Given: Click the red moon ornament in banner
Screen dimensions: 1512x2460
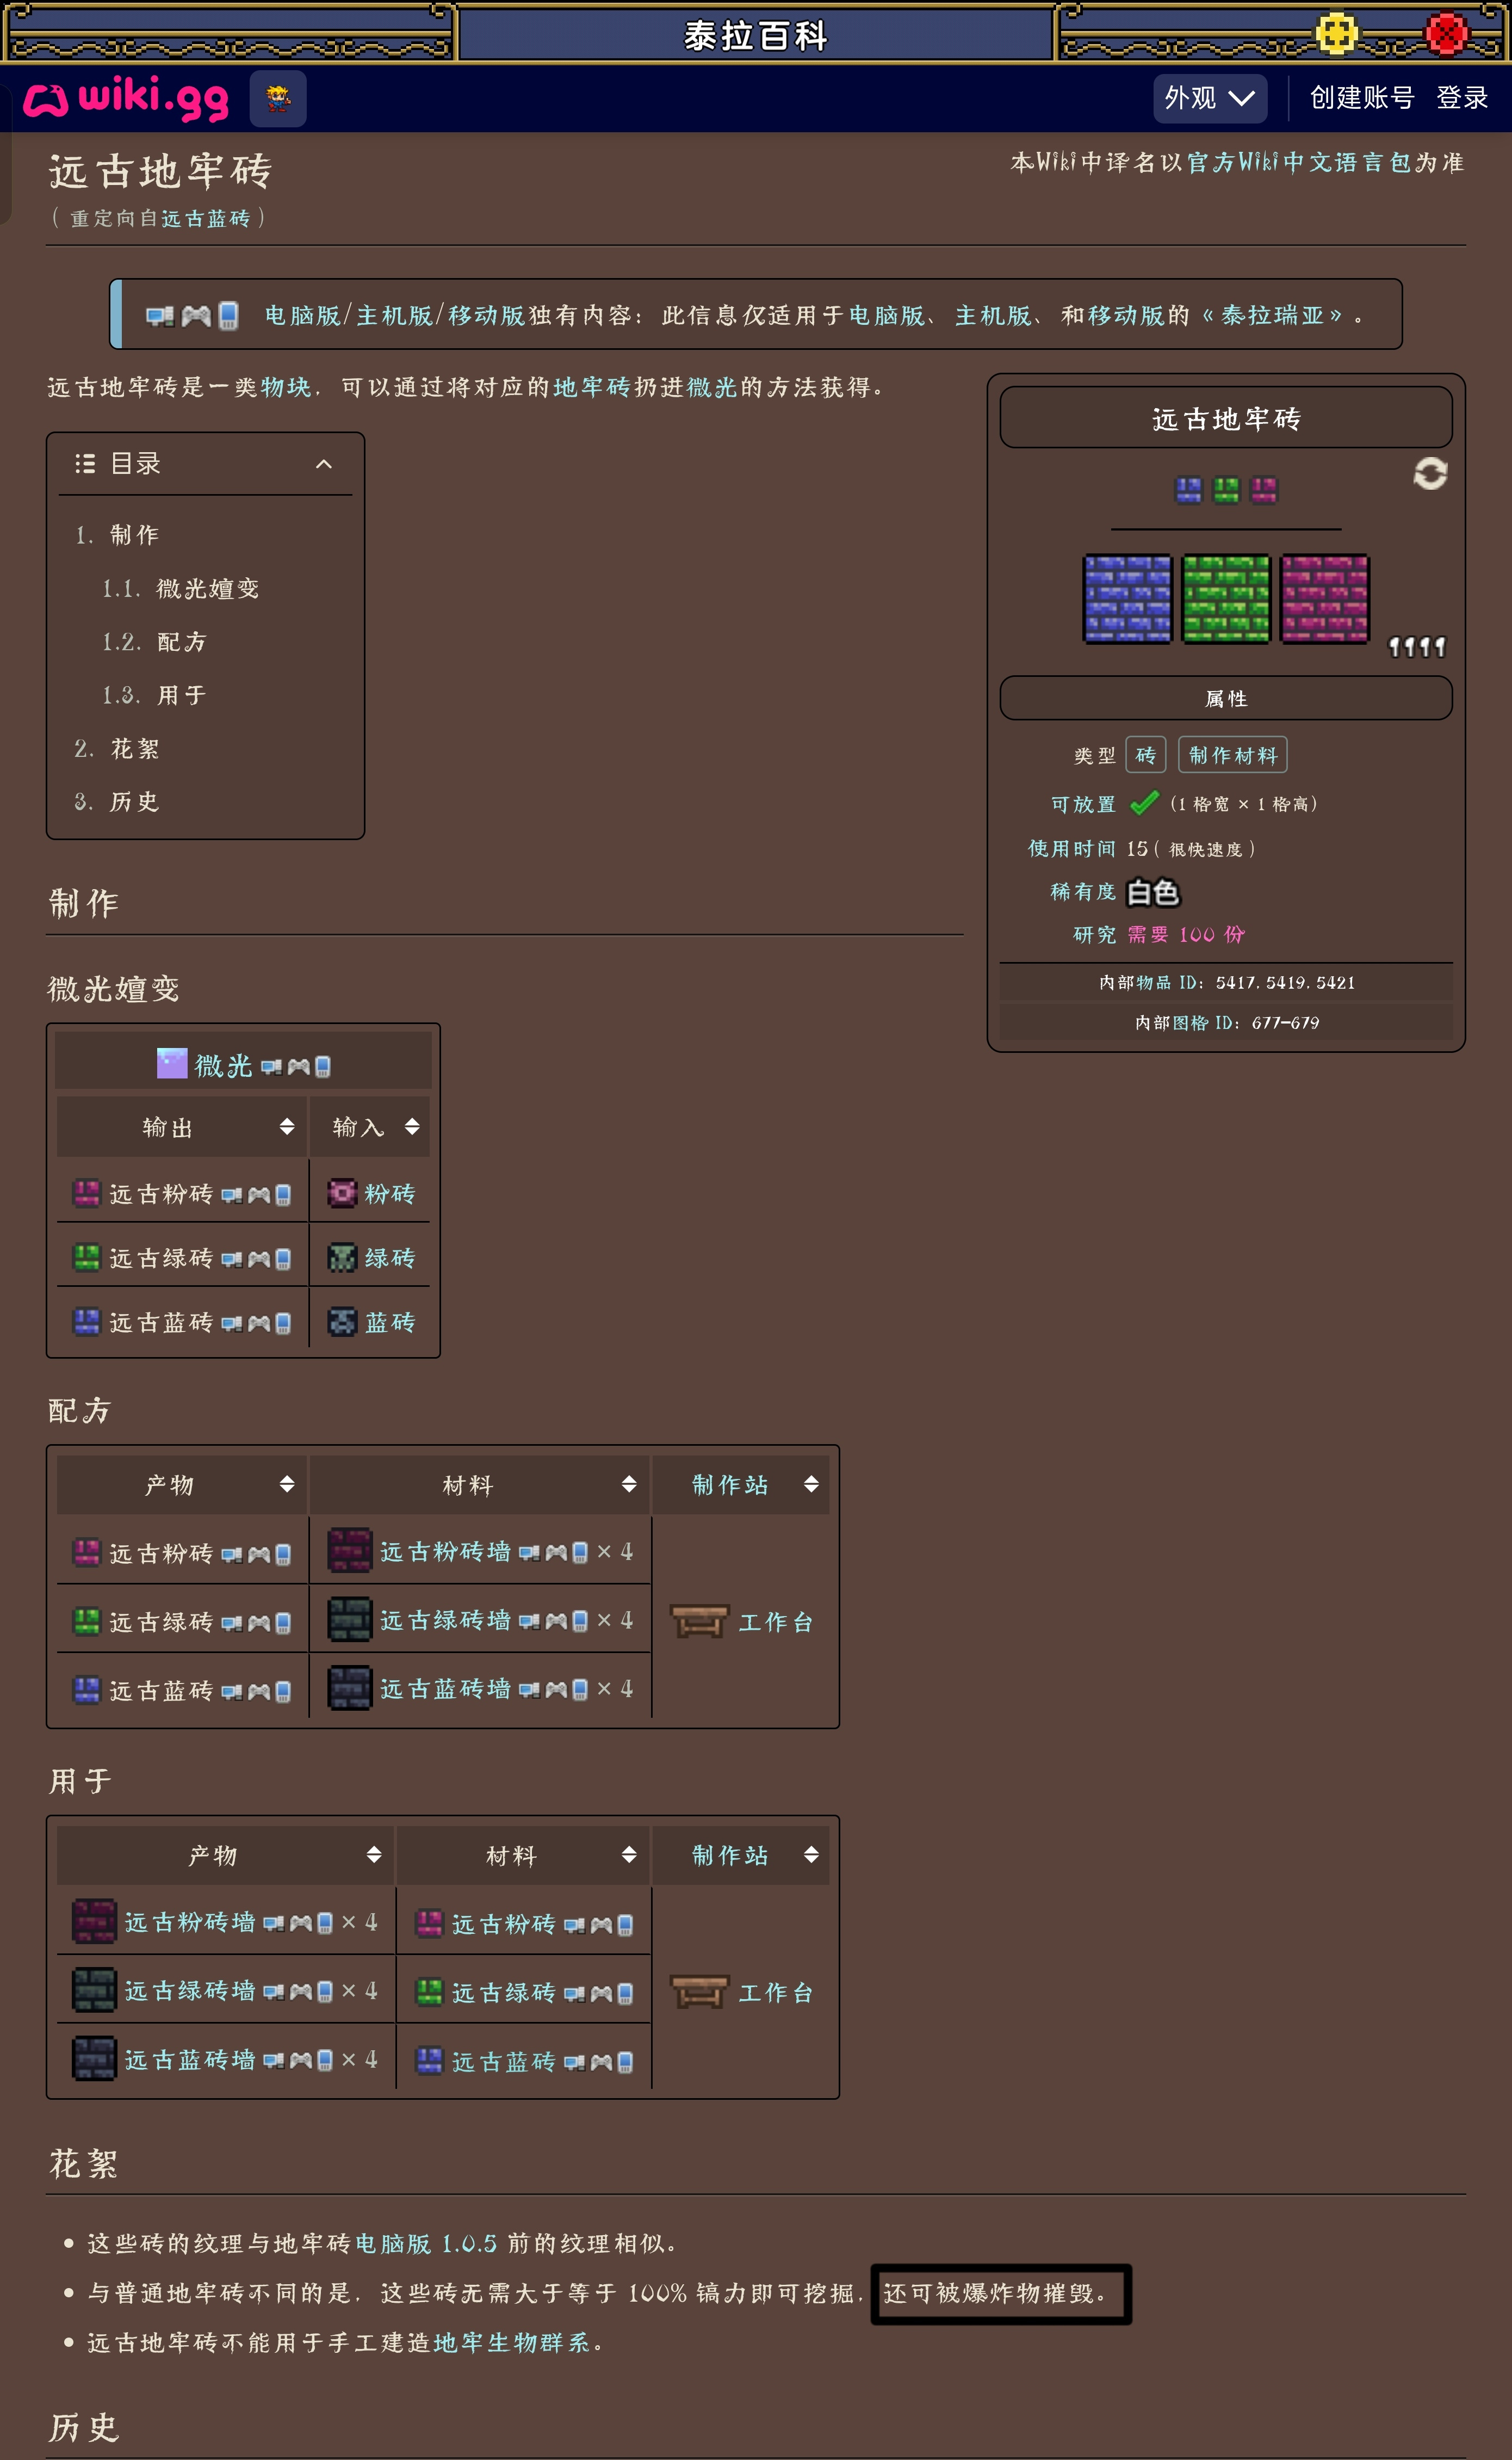Looking at the screenshot, I should point(1446,33).
